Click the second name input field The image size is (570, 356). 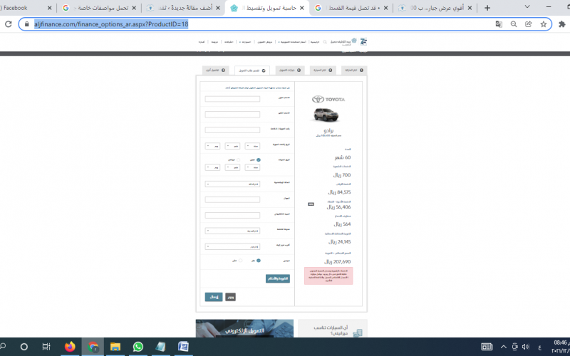tap(232, 115)
